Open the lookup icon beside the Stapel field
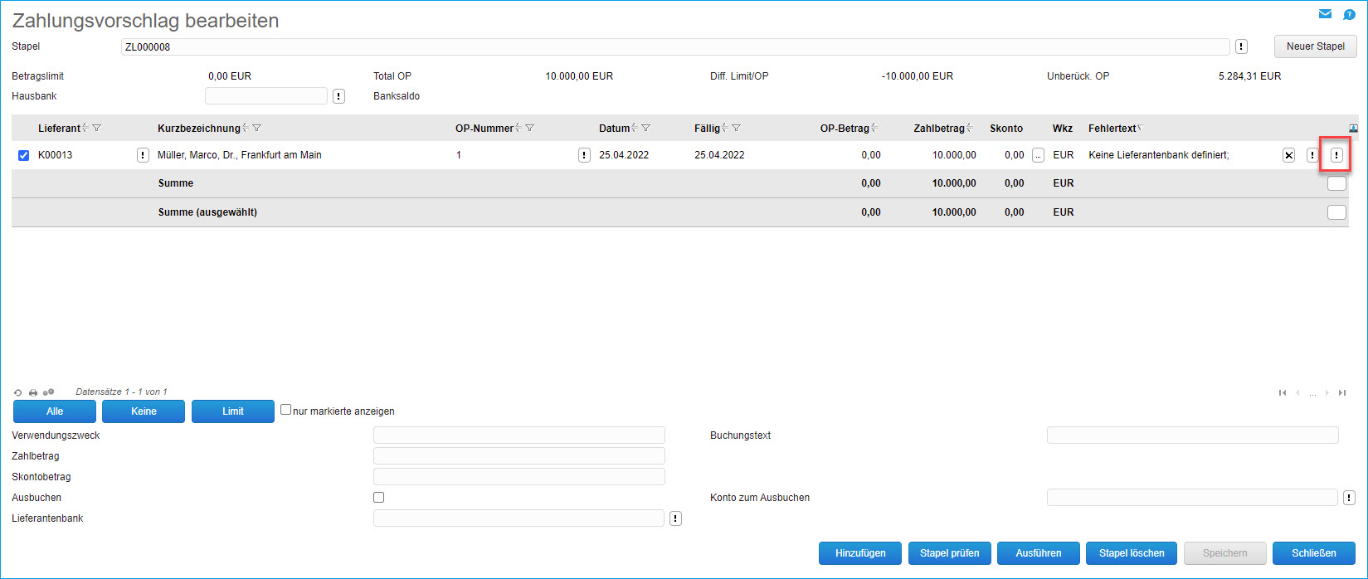The height and width of the screenshot is (579, 1368). [1241, 47]
